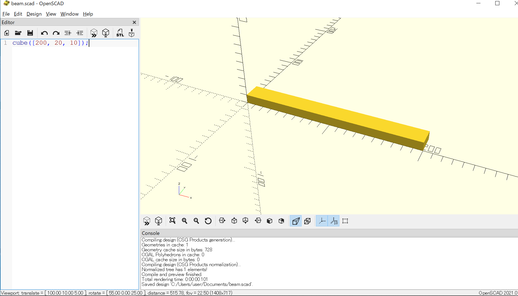
Task: Click 'CGAL Polyhedrons in cache: 0' line
Action: pos(173,255)
